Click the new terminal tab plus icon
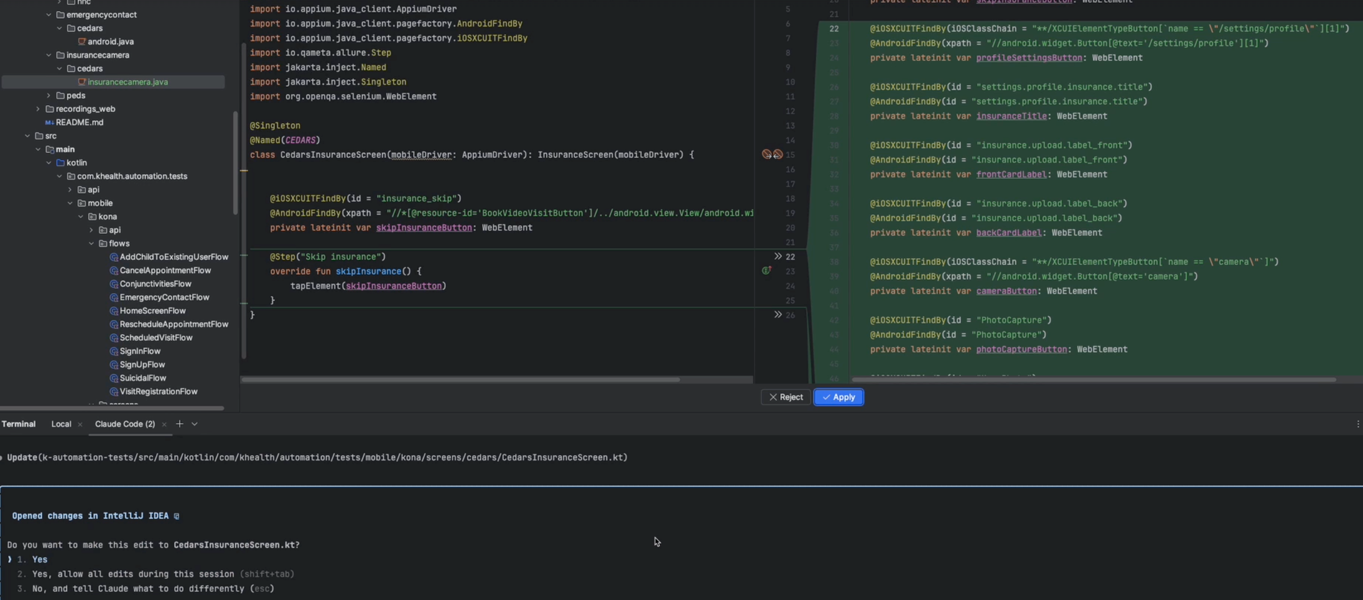Image resolution: width=1363 pixels, height=600 pixels. [180, 424]
